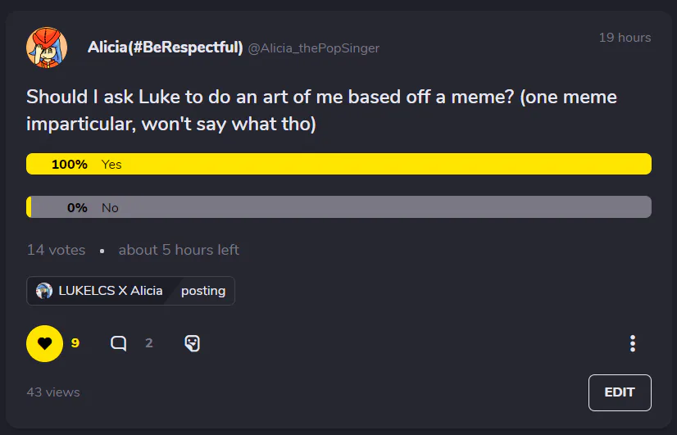
Task: Click the @Alicia_thePopSinger handle
Action: click(313, 48)
